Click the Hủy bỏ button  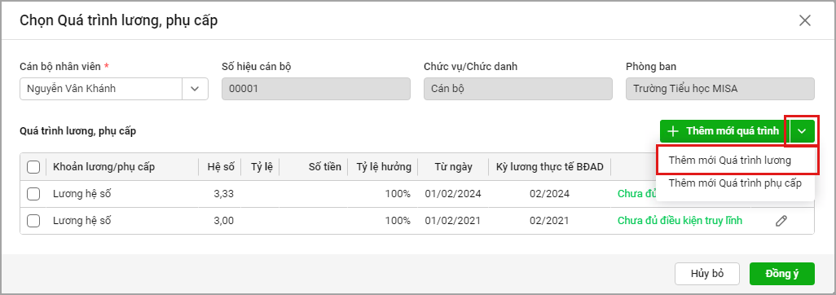[x=707, y=274]
